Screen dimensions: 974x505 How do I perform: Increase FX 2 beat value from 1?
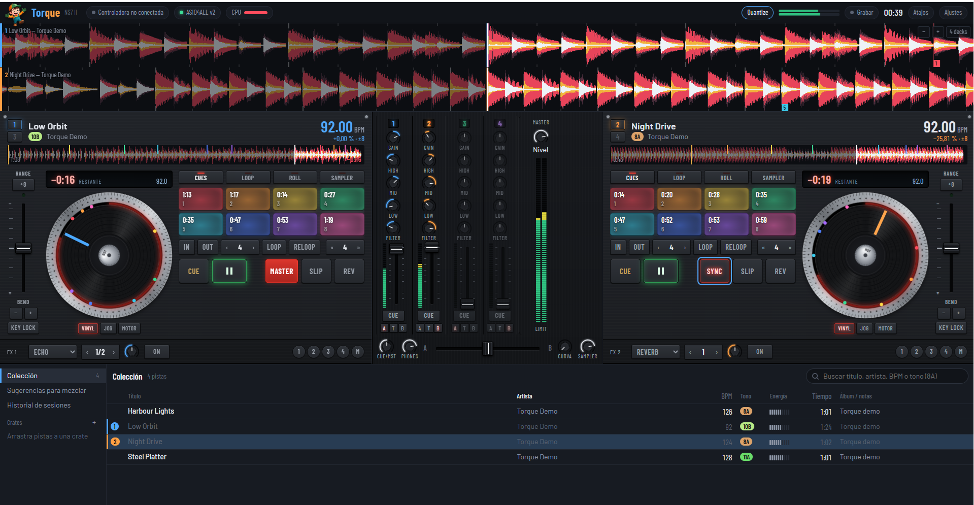tap(716, 352)
